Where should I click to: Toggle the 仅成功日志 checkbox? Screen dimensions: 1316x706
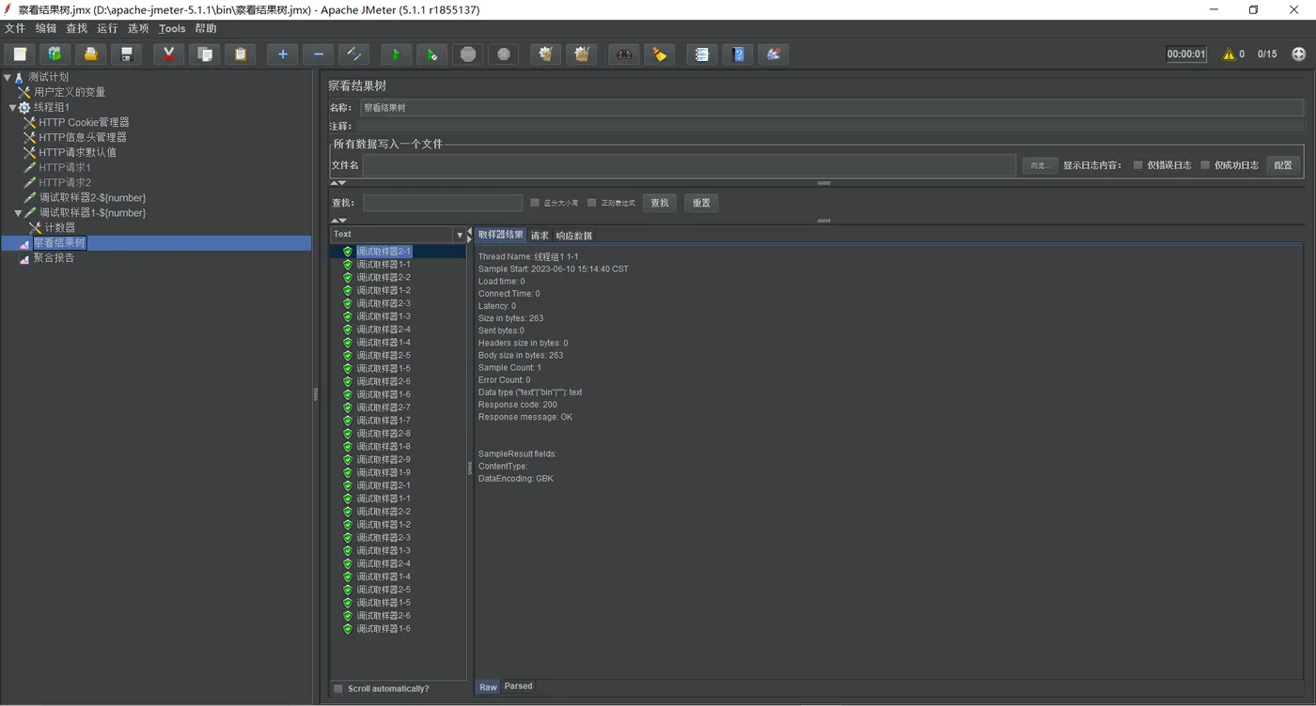[x=1205, y=165]
